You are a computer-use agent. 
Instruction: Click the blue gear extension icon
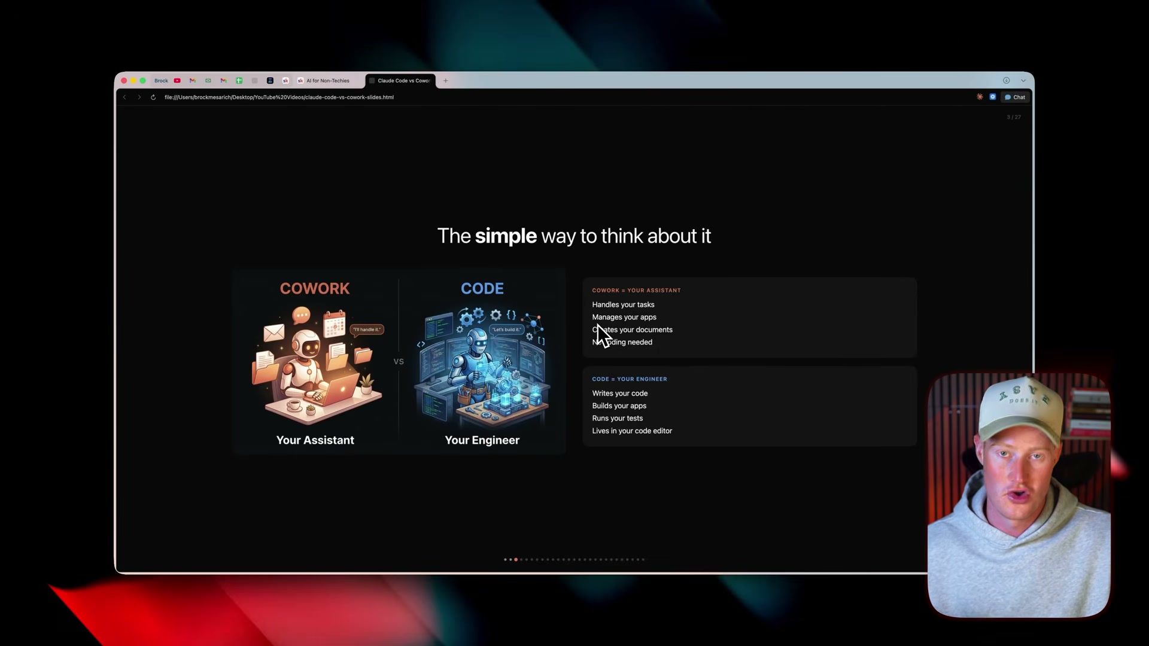993,97
